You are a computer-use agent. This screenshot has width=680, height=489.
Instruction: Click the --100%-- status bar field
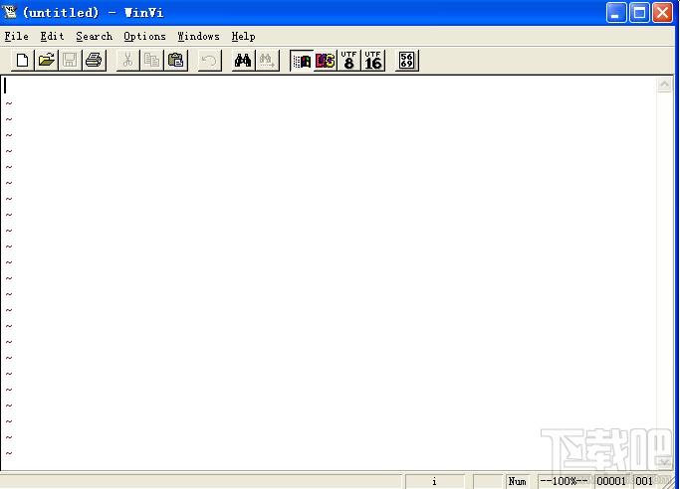(564, 481)
